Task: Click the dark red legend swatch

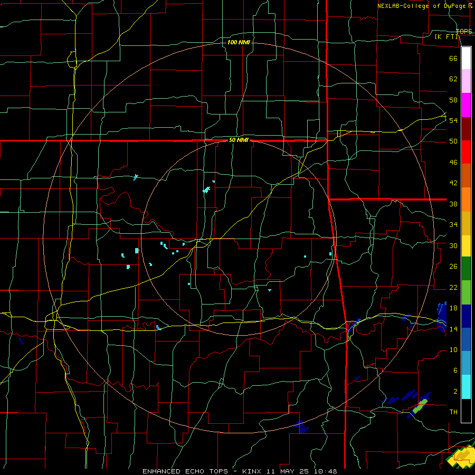Action: 466,129
